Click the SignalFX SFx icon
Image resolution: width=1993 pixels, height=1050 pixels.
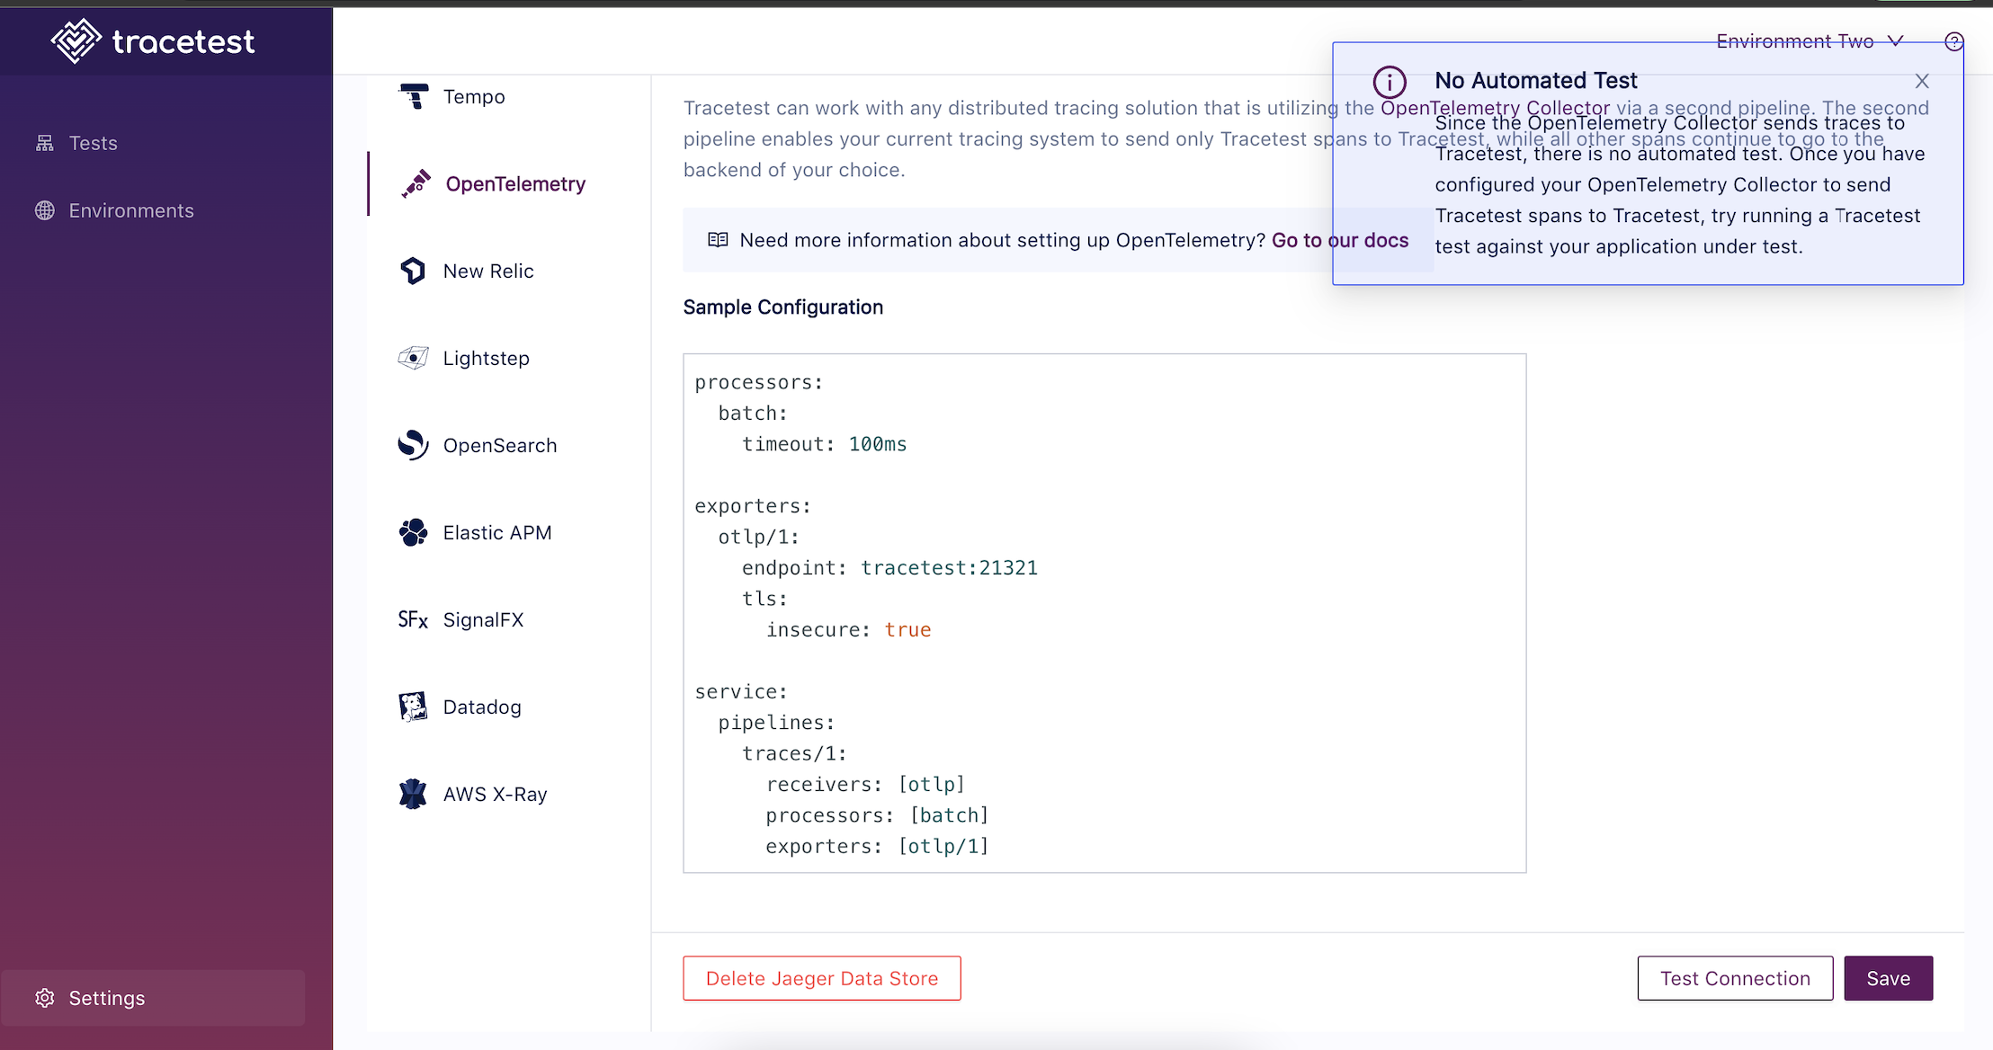click(x=413, y=619)
